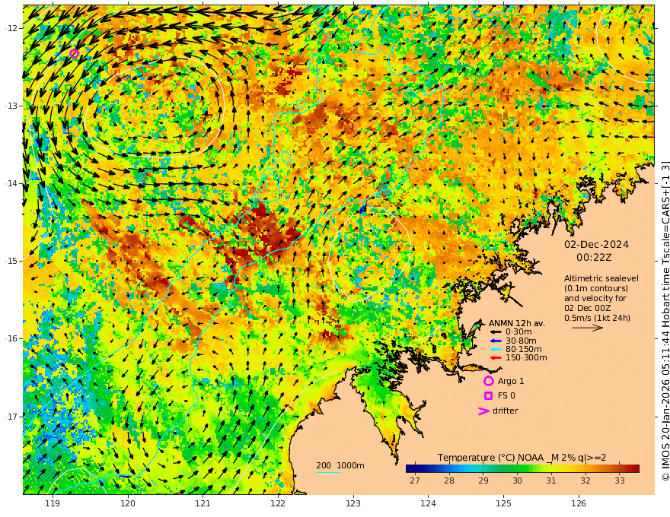
Task: Click the magenta Argo float circle on the map
Action: (x=74, y=53)
